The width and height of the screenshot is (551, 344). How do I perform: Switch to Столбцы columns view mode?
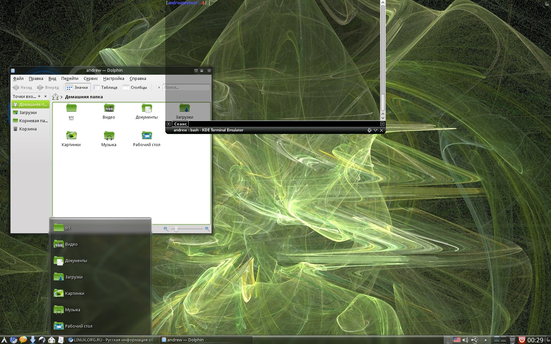135,87
